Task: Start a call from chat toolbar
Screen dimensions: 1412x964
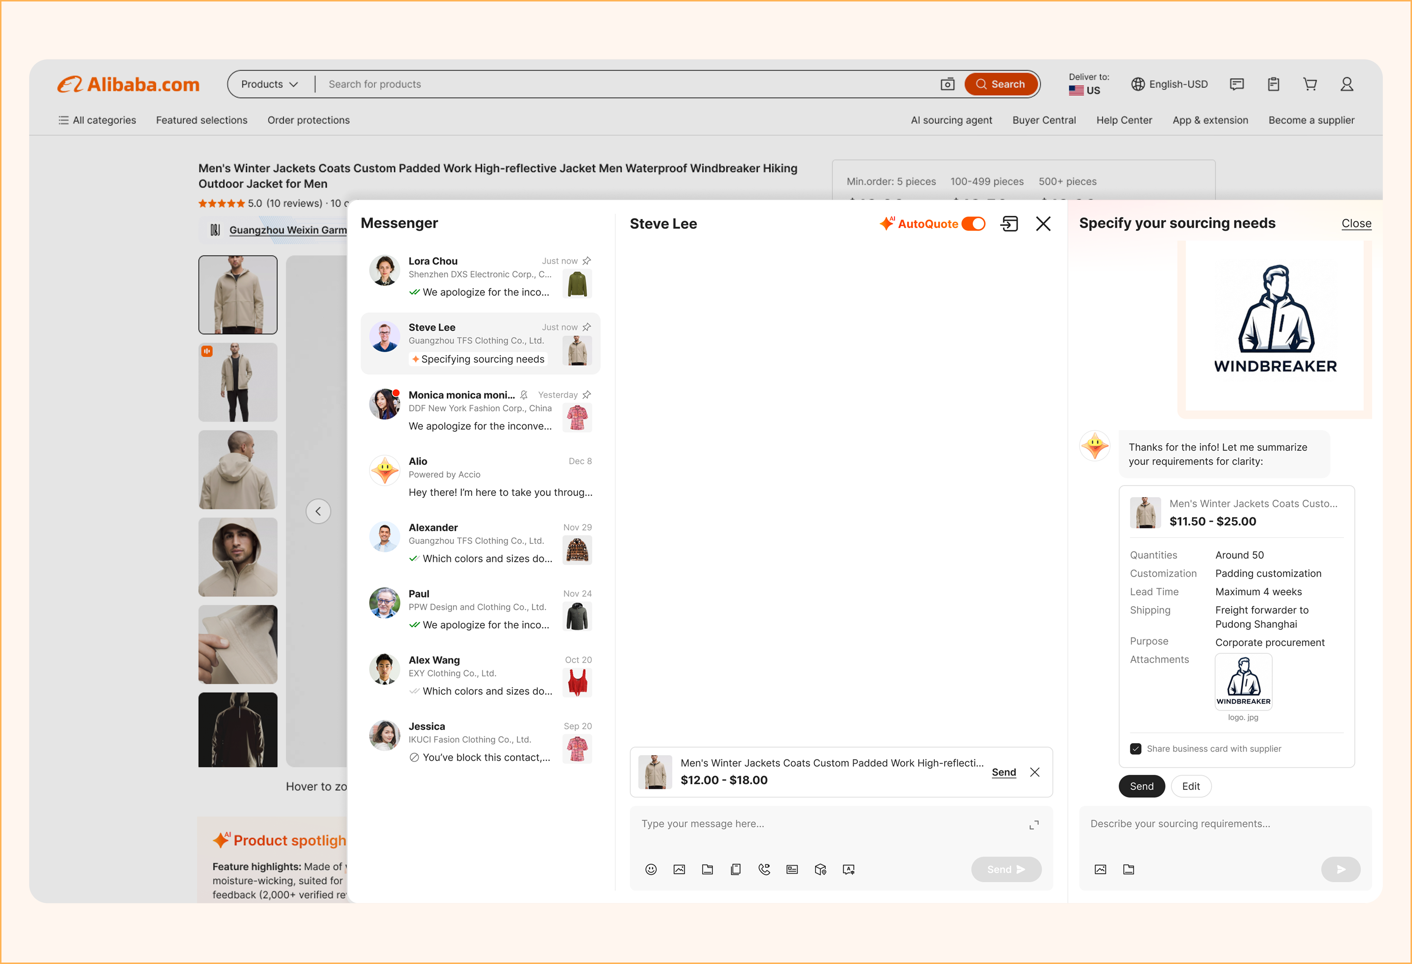Action: coord(764,869)
